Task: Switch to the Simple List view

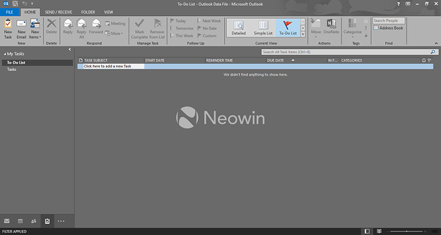Action: coord(263,28)
